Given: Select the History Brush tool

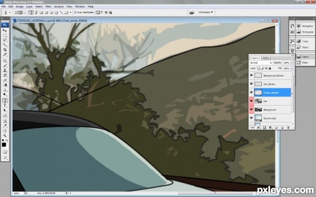Looking at the screenshot, I should click(x=5, y=75).
